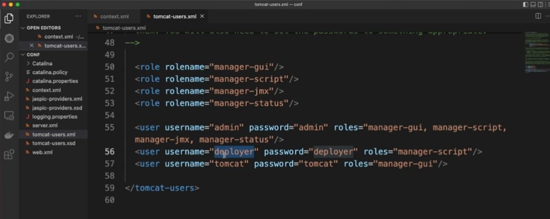The width and height of the screenshot is (550, 219).
Task: Click username "tomcat" value on line 57
Action: click(229, 164)
